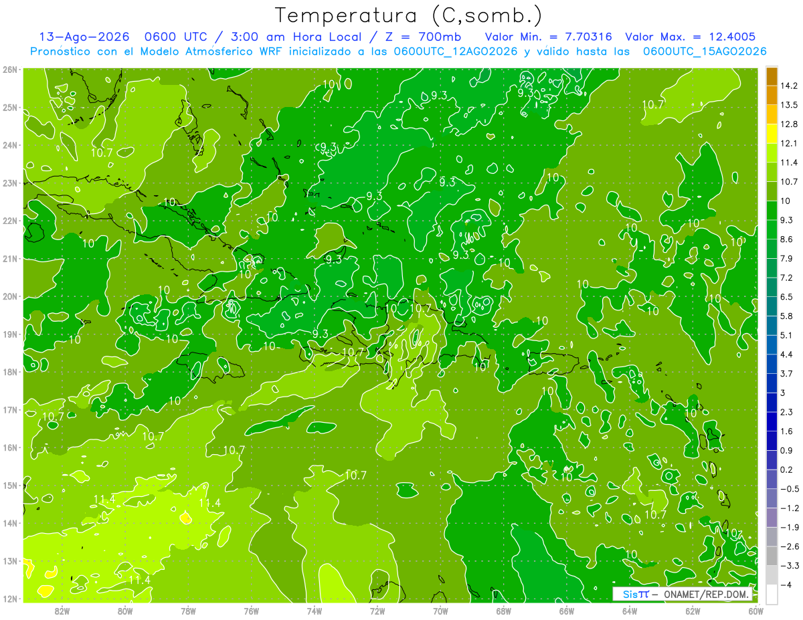803x620 pixels.
Task: Click the 3.7 value on color scale
Action: pos(787,373)
